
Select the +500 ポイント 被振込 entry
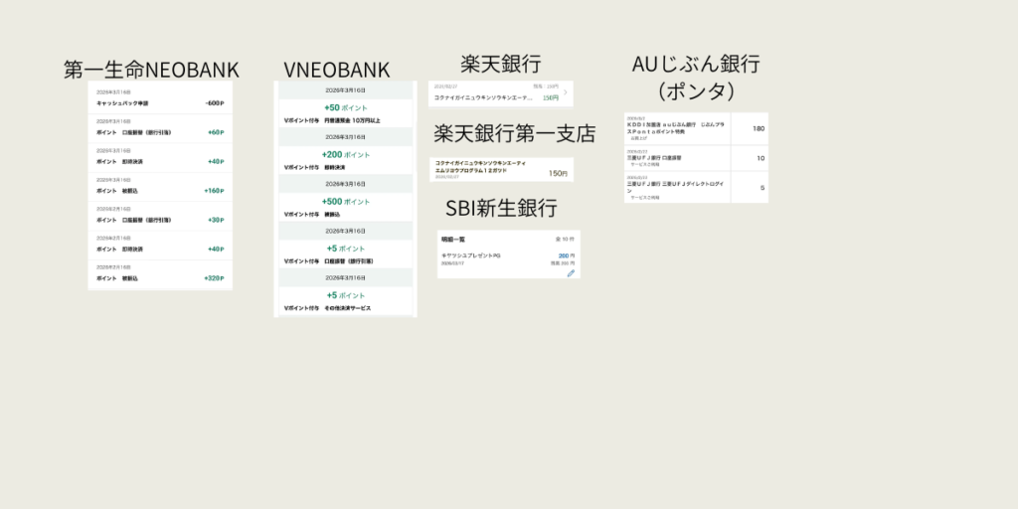pyautogui.click(x=345, y=207)
